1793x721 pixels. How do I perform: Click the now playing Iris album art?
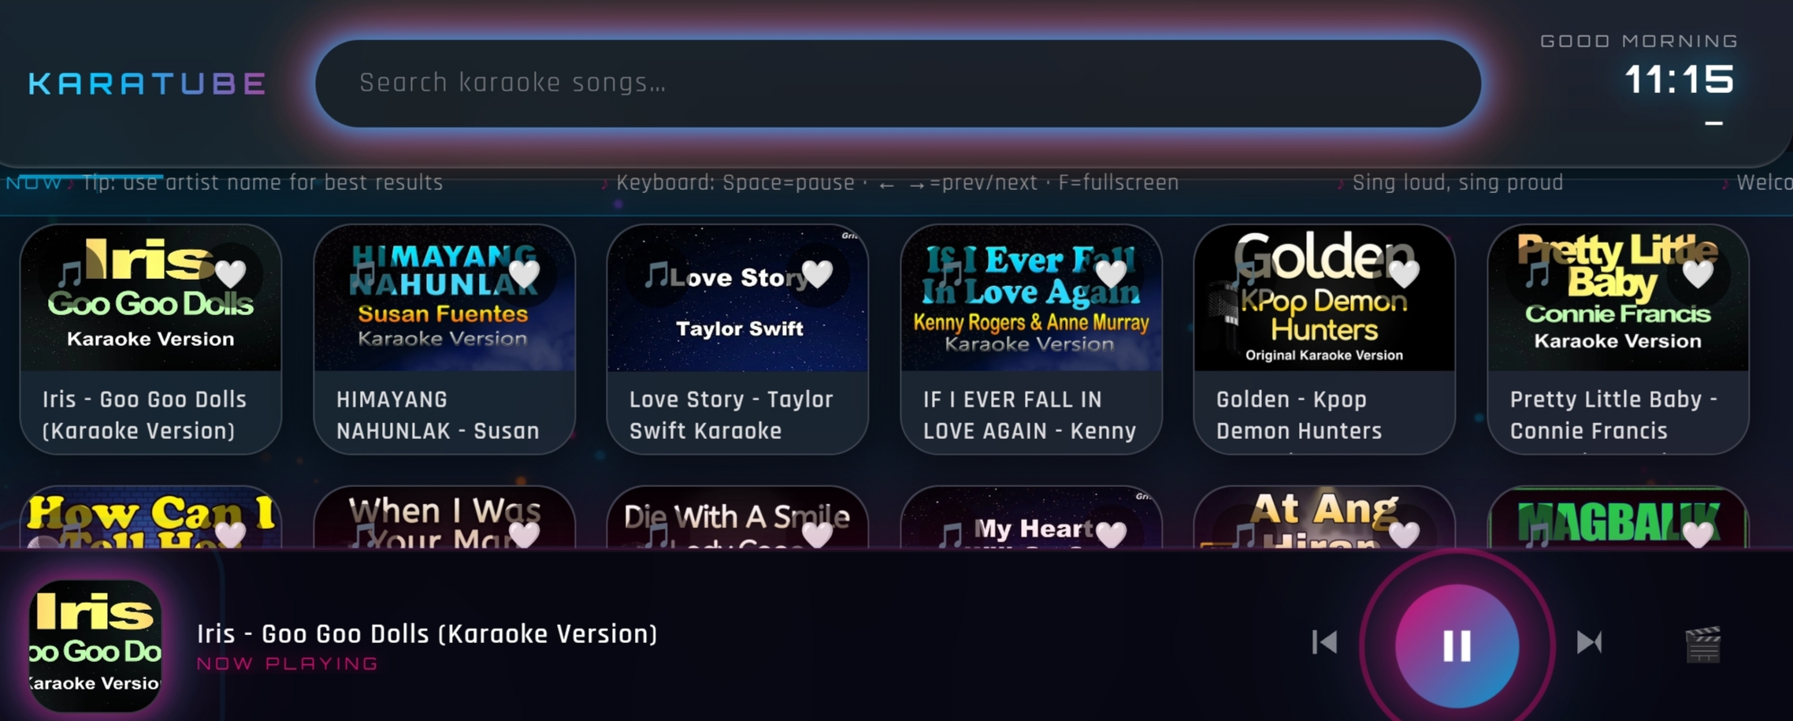point(95,646)
